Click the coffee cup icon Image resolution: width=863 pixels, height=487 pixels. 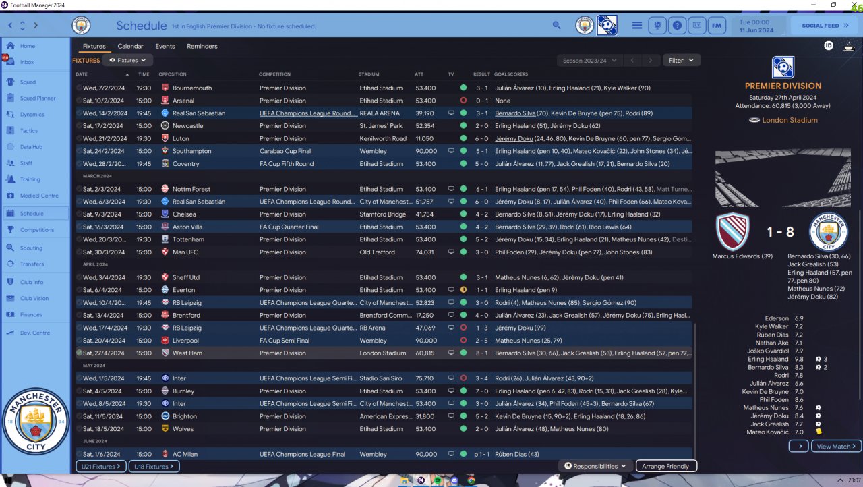tap(848, 46)
